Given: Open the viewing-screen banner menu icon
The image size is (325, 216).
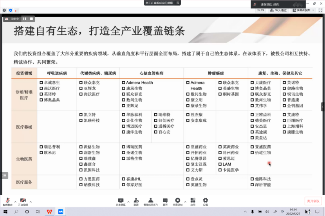Looking at the screenshot, I should tap(178, 3).
